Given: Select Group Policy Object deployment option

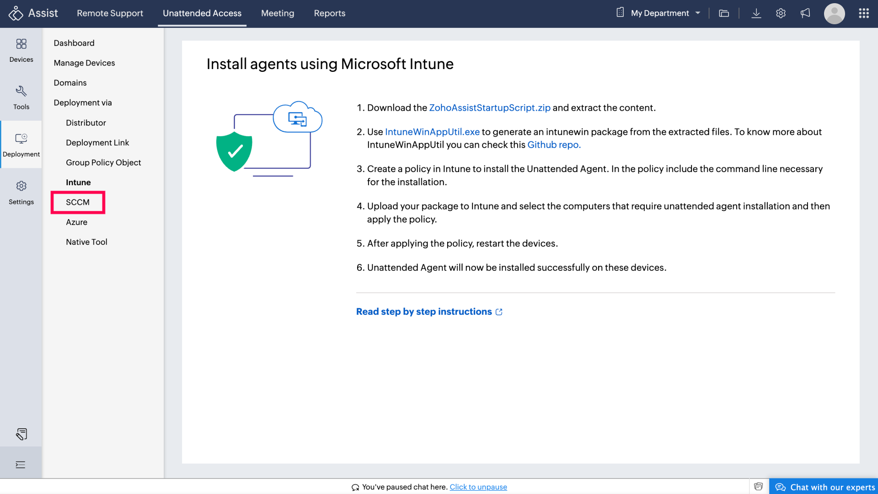Looking at the screenshot, I should pyautogui.click(x=103, y=162).
